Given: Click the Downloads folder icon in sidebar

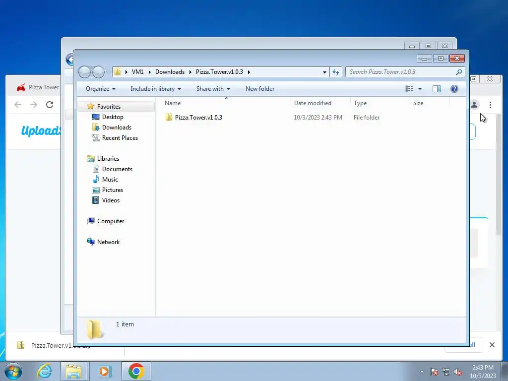Looking at the screenshot, I should pos(96,127).
